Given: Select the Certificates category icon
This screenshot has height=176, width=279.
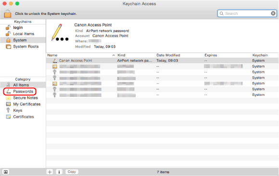Looking at the screenshot, I should tap(8, 117).
